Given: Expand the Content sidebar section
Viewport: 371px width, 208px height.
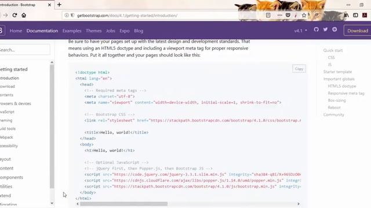Looking at the screenshot, I should pos(6,168).
